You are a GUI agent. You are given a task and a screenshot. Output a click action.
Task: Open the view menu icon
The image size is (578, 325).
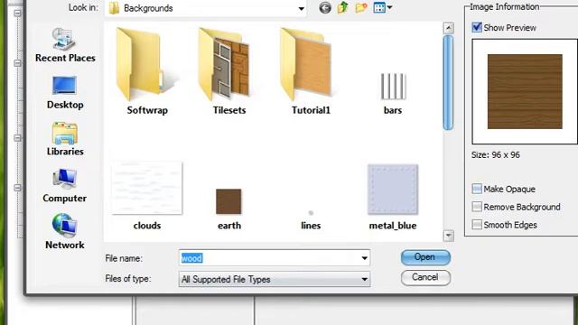[x=382, y=7]
